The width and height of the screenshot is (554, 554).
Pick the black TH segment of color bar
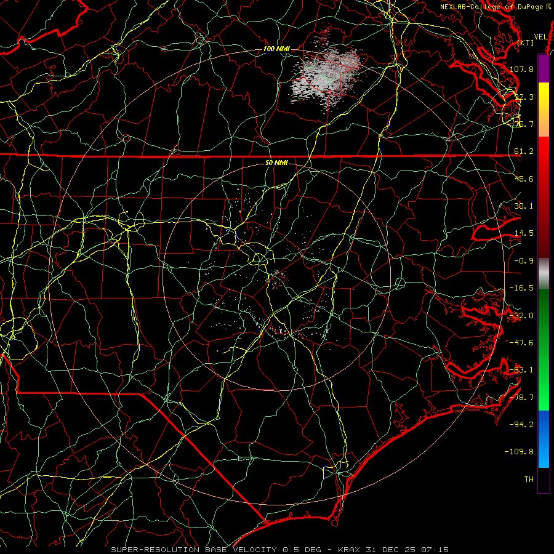pos(544,480)
